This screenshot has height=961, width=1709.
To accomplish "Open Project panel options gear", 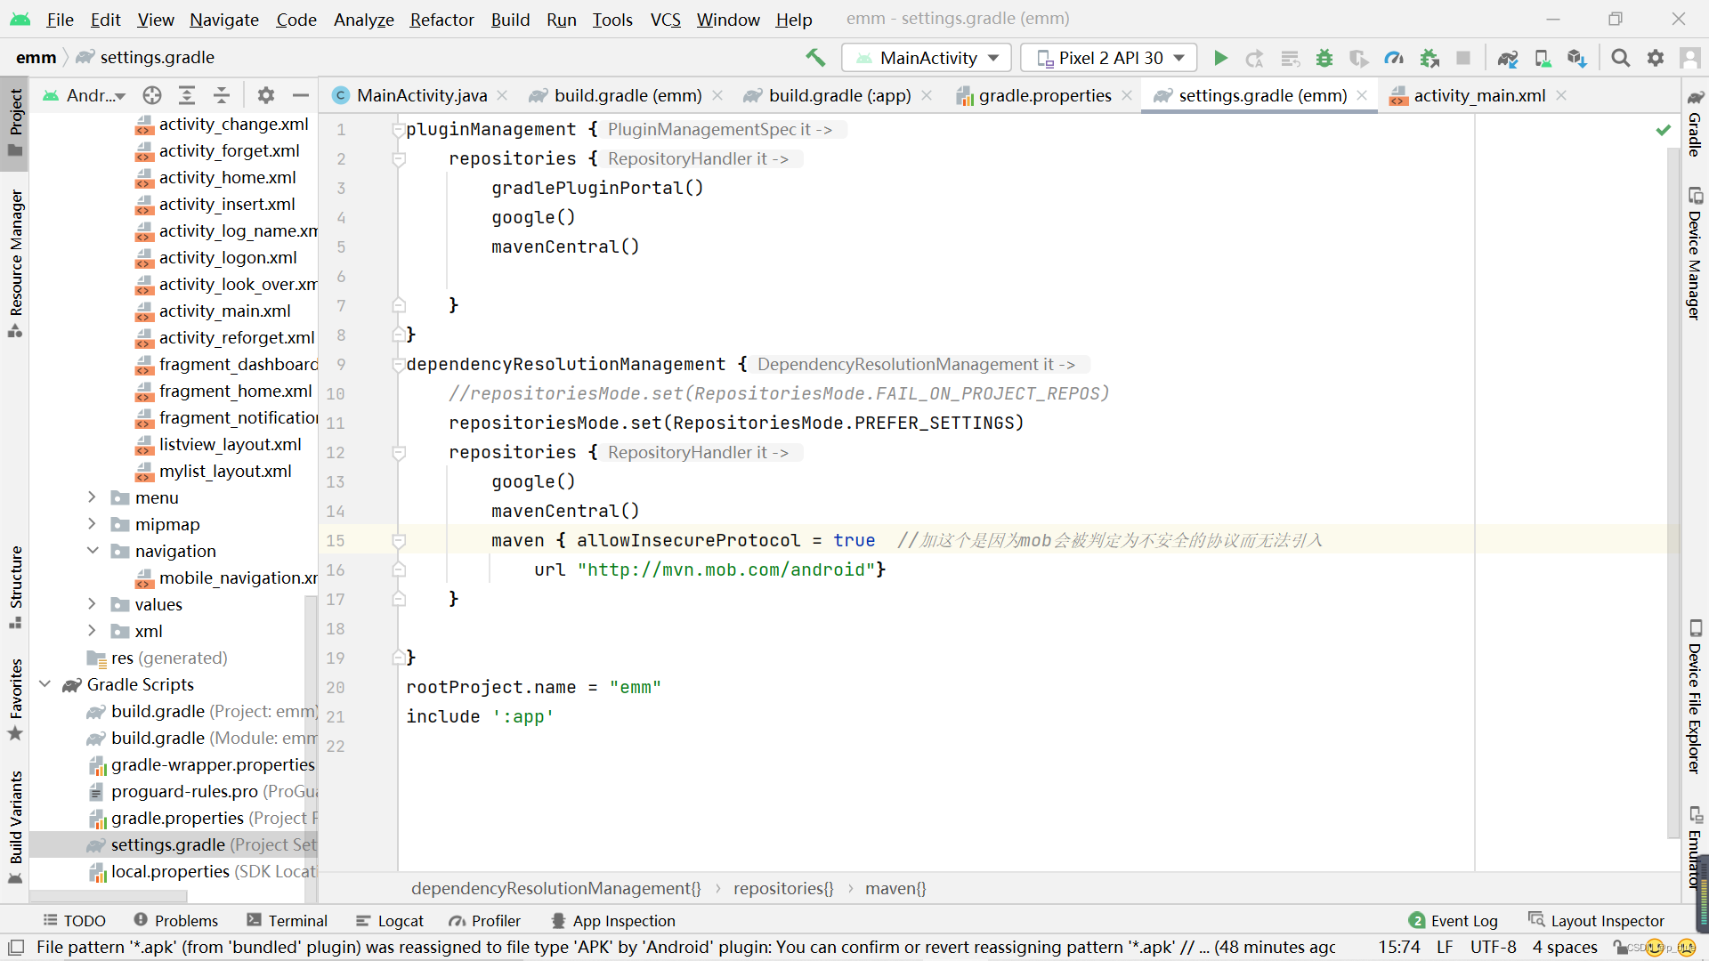I will tap(265, 95).
